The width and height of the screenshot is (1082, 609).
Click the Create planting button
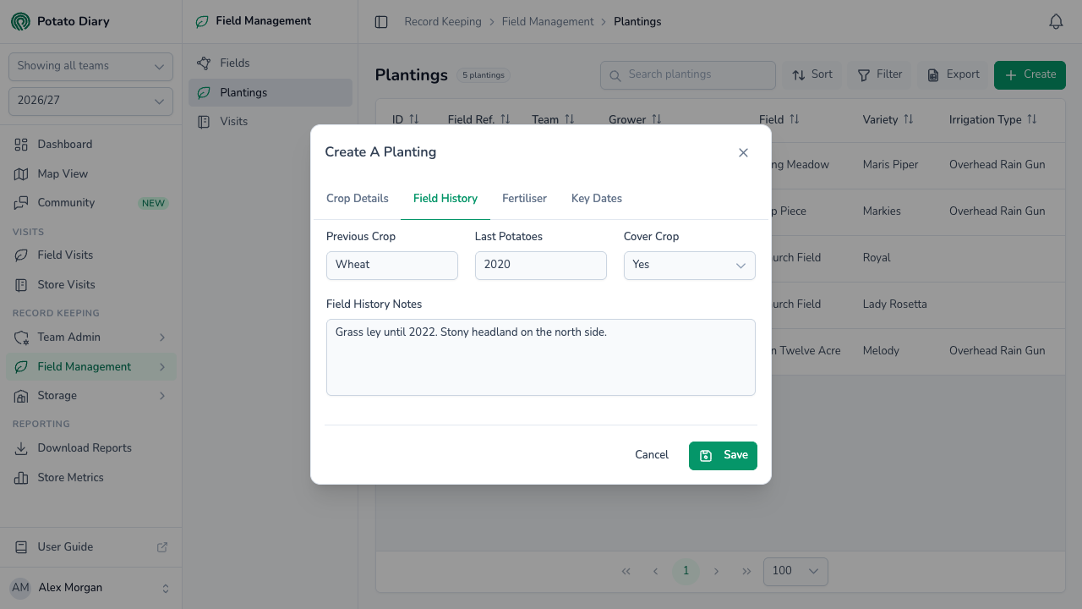(1030, 74)
